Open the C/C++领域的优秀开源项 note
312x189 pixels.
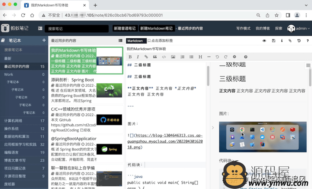click(87, 120)
